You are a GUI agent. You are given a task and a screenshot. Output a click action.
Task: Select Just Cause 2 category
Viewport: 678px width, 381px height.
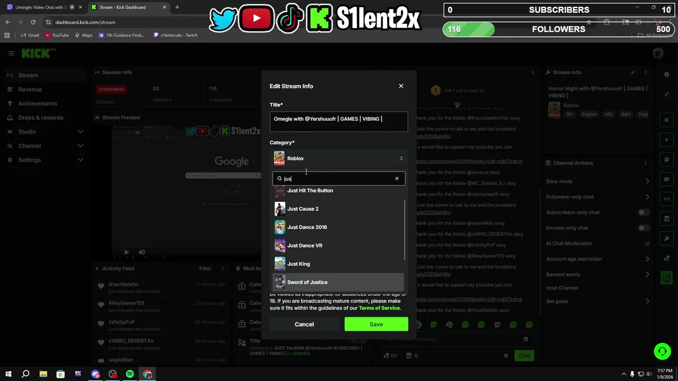pos(338,208)
